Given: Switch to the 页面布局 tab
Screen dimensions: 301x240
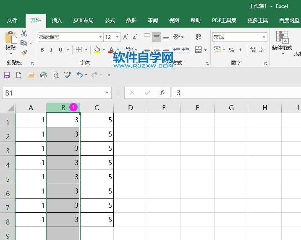Looking at the screenshot, I should tap(83, 20).
